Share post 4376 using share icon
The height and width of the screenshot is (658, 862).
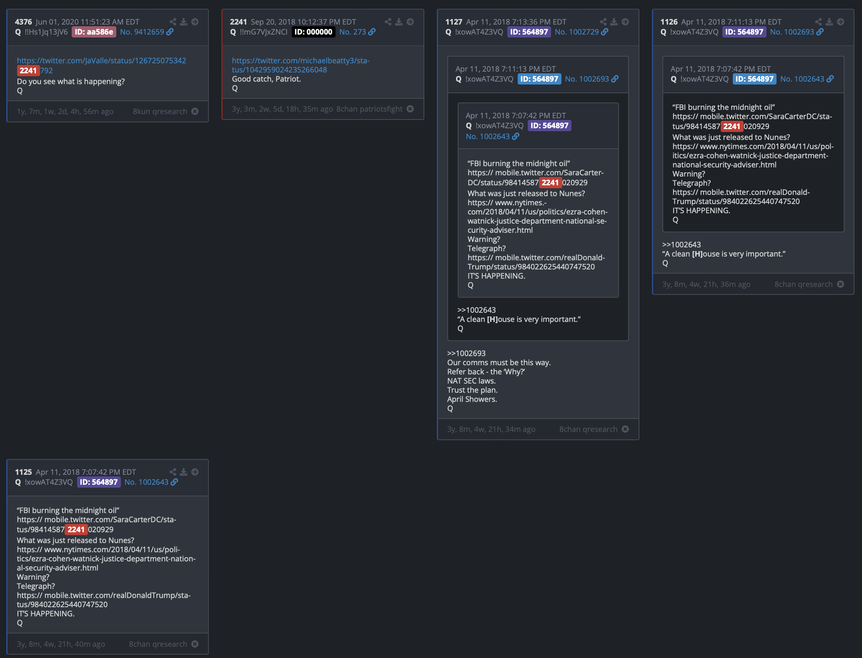[173, 22]
